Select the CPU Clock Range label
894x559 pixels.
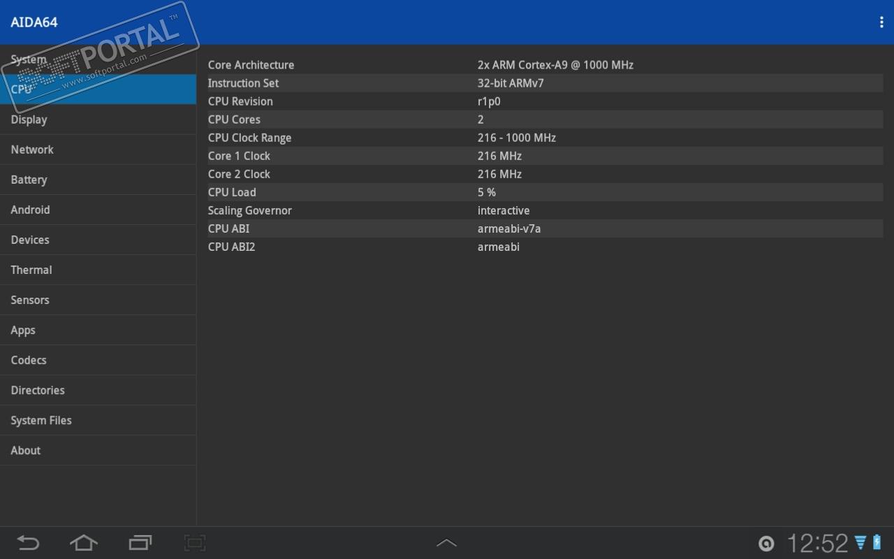pos(249,138)
